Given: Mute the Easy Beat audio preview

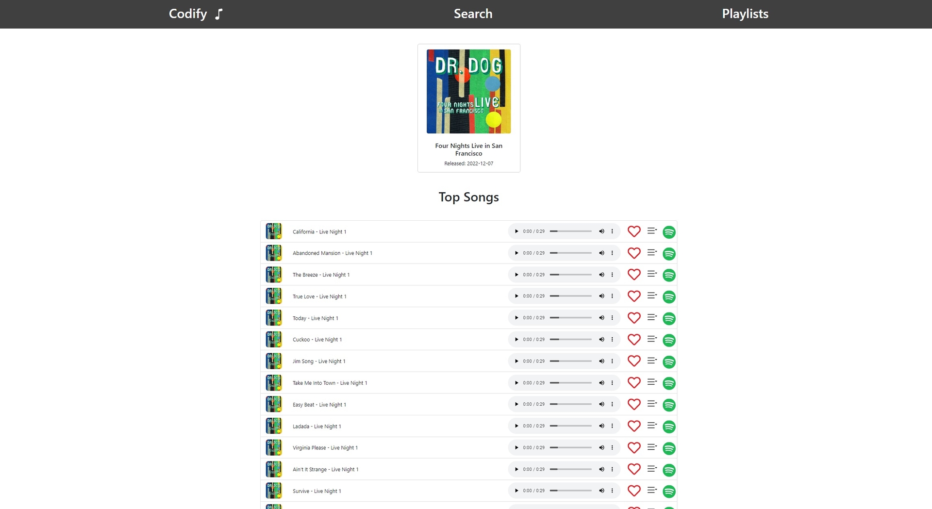Looking at the screenshot, I should (x=601, y=404).
